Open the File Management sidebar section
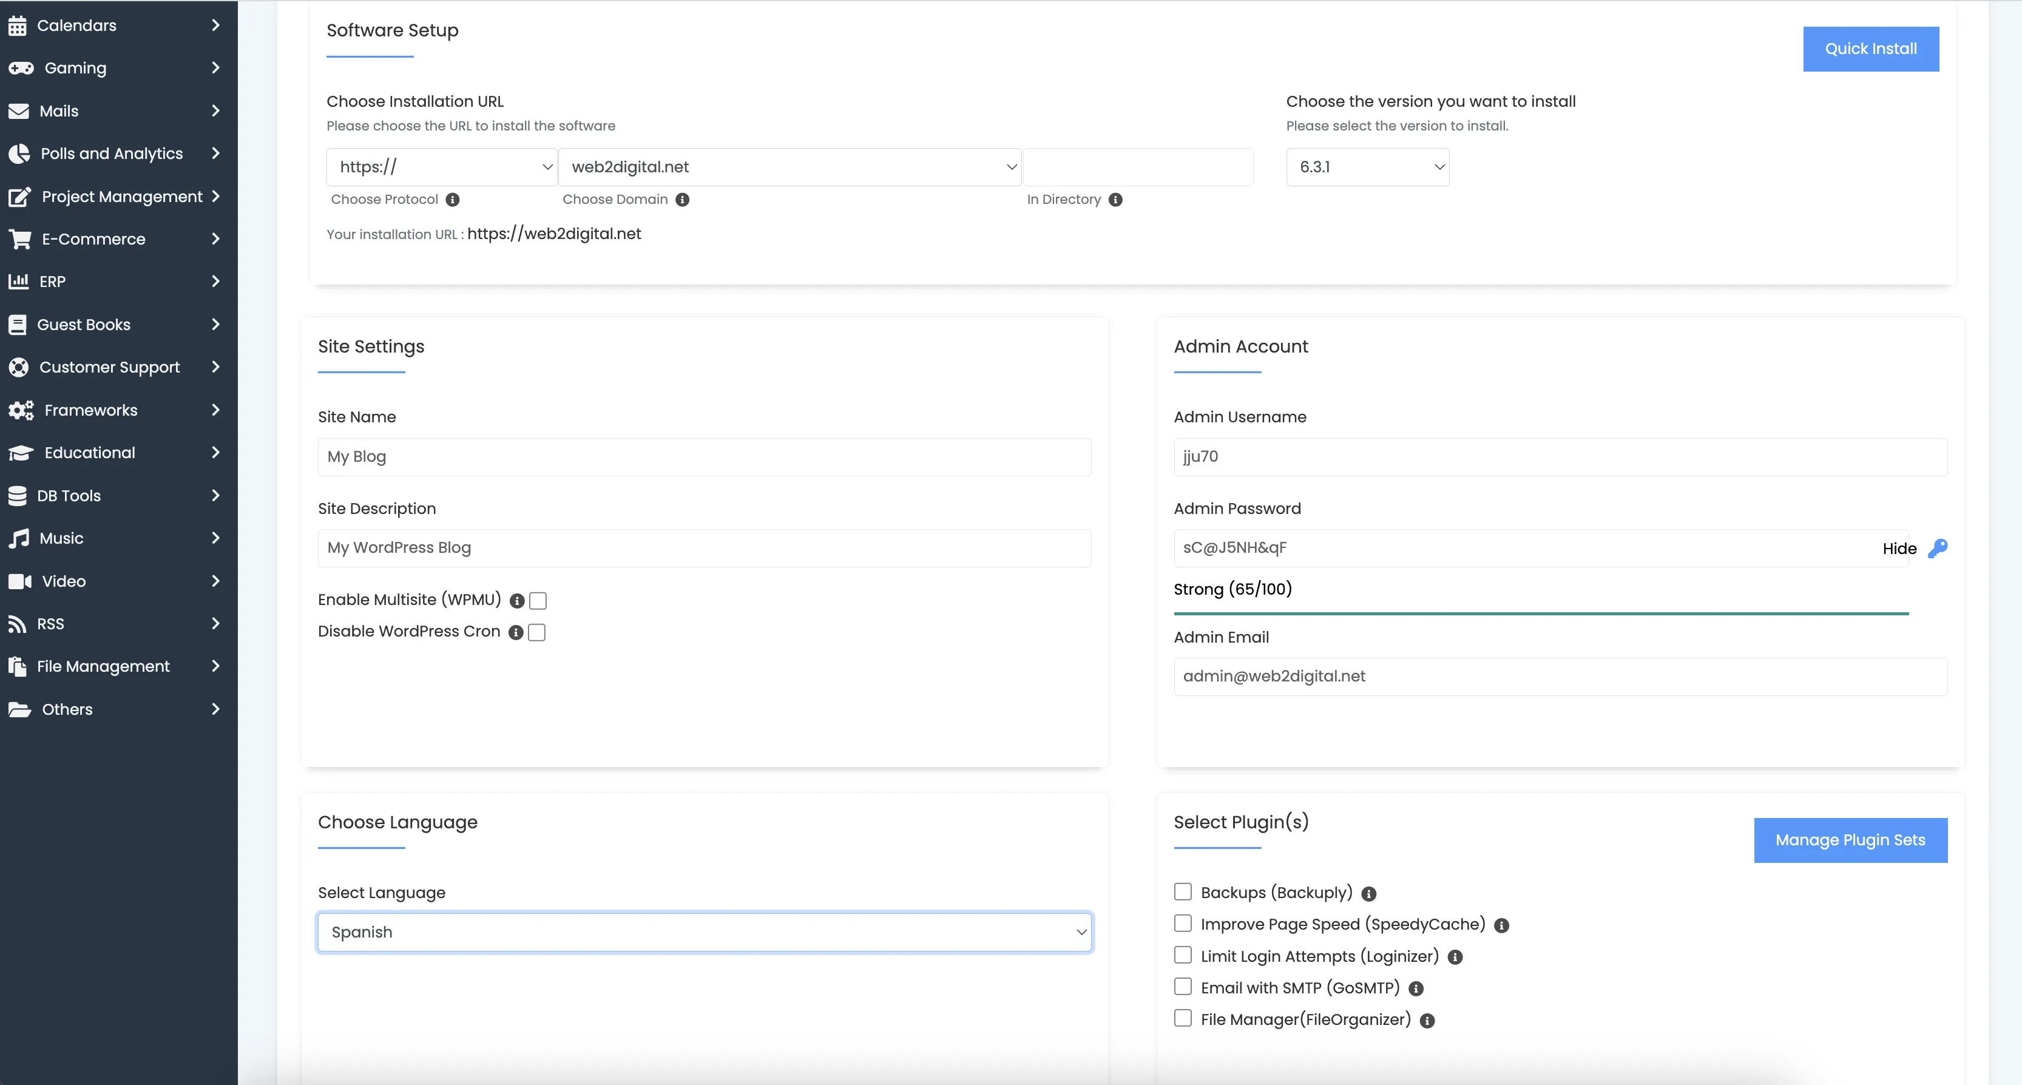This screenshot has width=2022, height=1085. (x=119, y=666)
